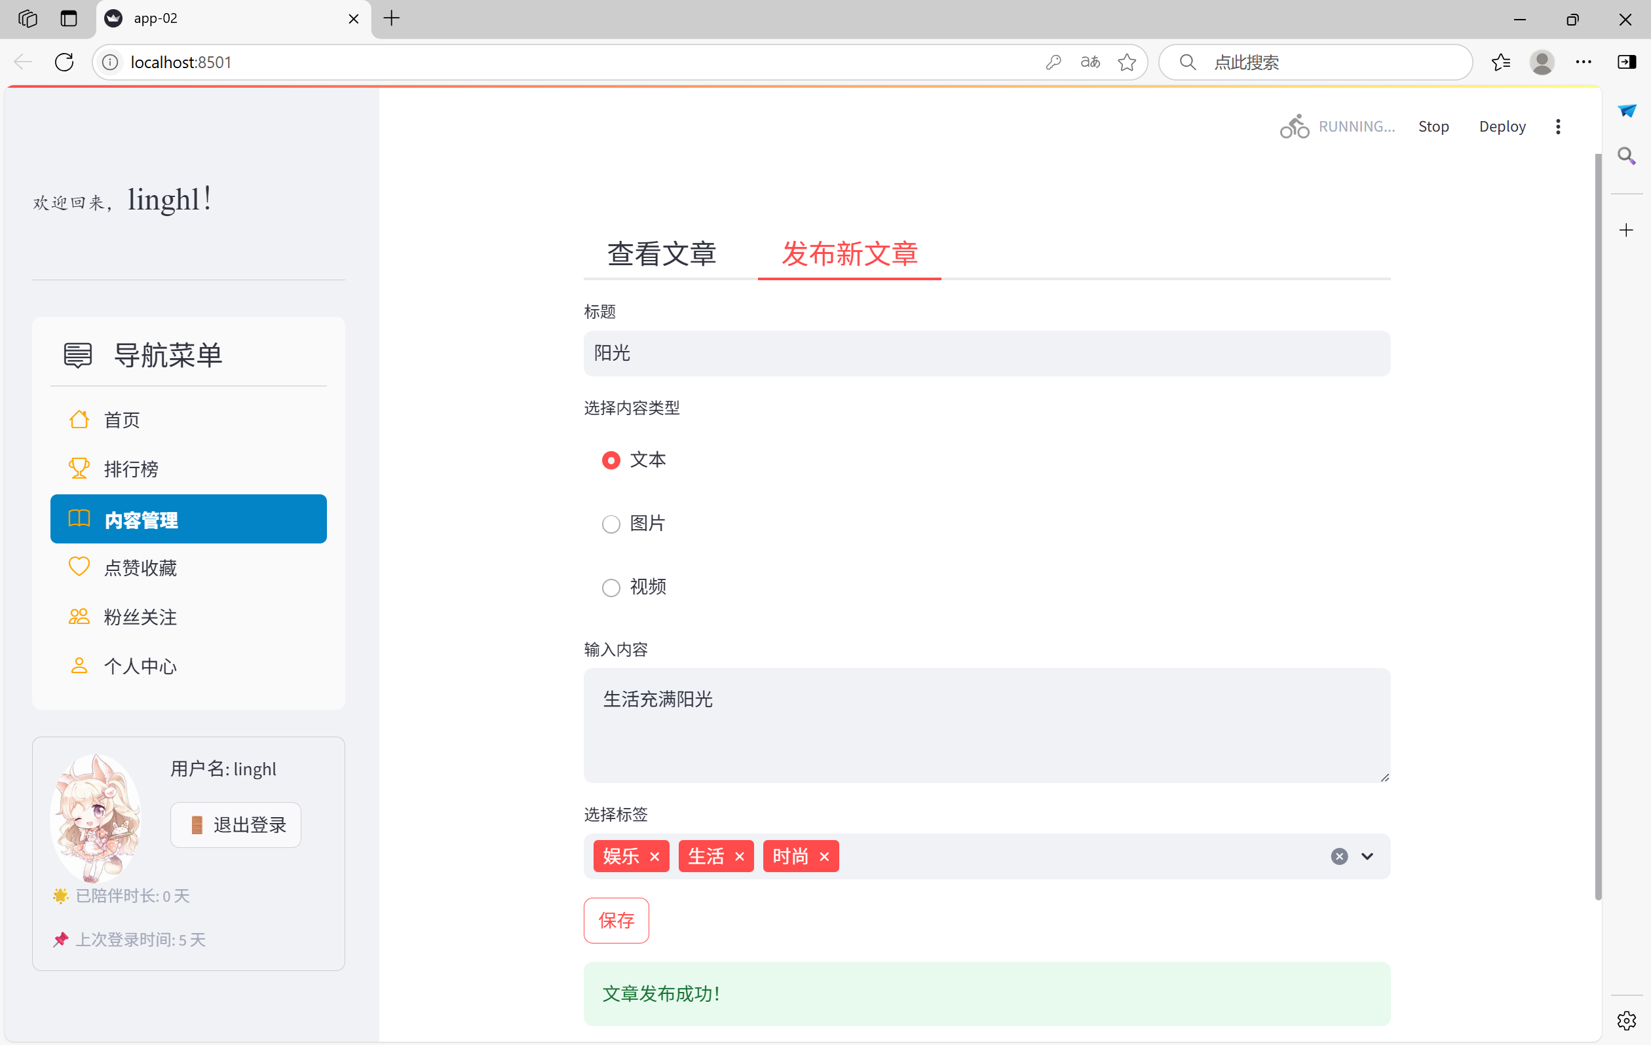Image resolution: width=1651 pixels, height=1045 pixels.
Task: Select the 图片 radio option
Action: [611, 524]
